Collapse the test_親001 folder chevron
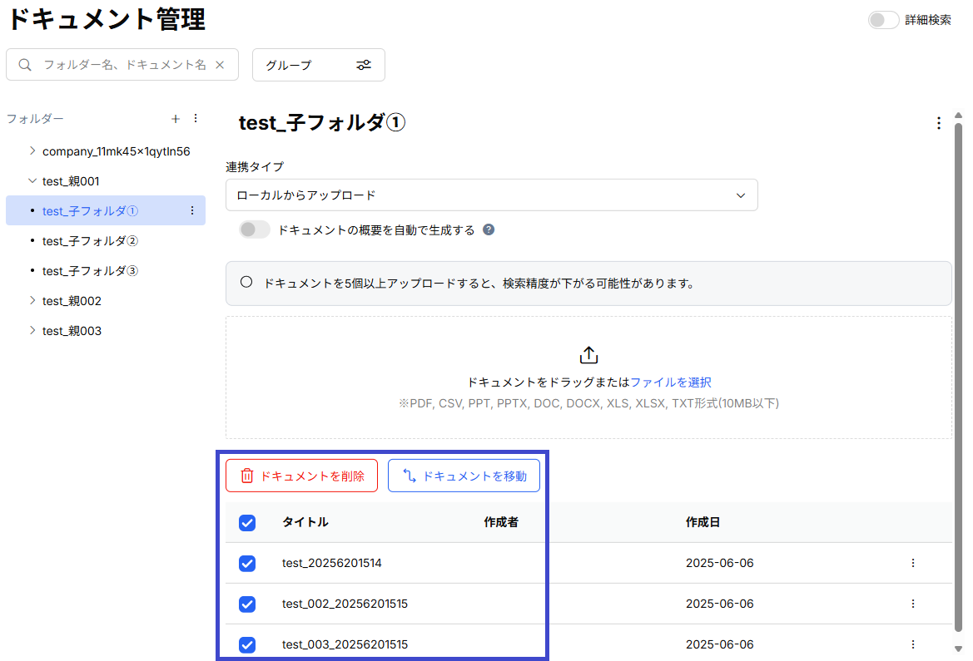 pos(32,181)
